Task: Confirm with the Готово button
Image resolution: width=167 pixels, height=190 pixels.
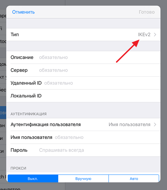Action: point(147,12)
